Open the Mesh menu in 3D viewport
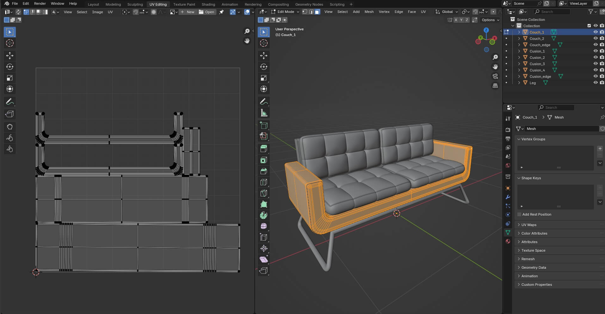605x314 pixels. tap(369, 12)
